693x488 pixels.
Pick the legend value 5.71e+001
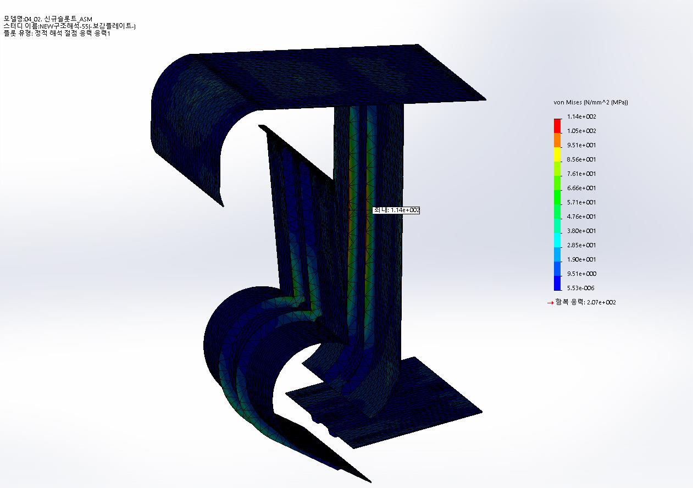(x=581, y=202)
